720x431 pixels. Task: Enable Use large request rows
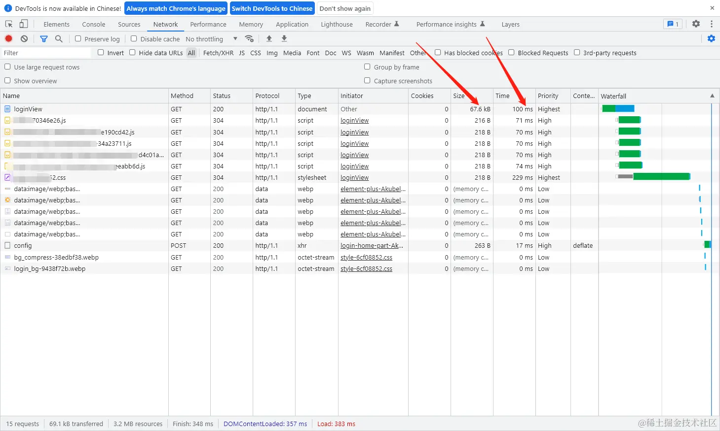pyautogui.click(x=7, y=66)
